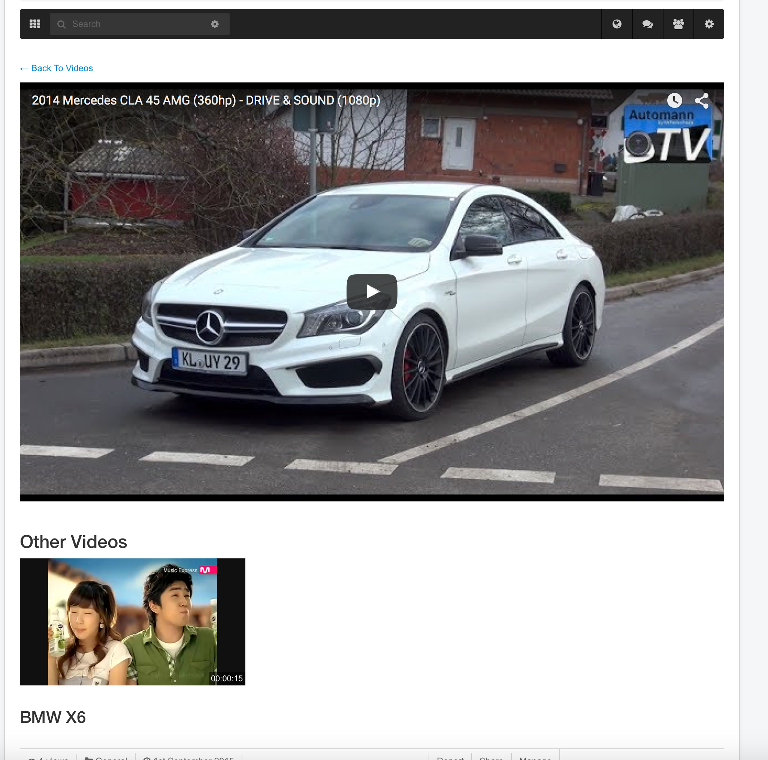
Task: Click the search magnifier icon
Action: 61,24
